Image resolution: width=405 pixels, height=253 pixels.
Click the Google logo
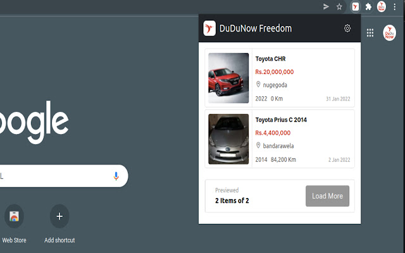[x=34, y=123]
